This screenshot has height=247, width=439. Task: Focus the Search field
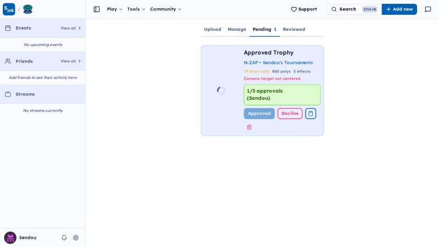click(354, 9)
